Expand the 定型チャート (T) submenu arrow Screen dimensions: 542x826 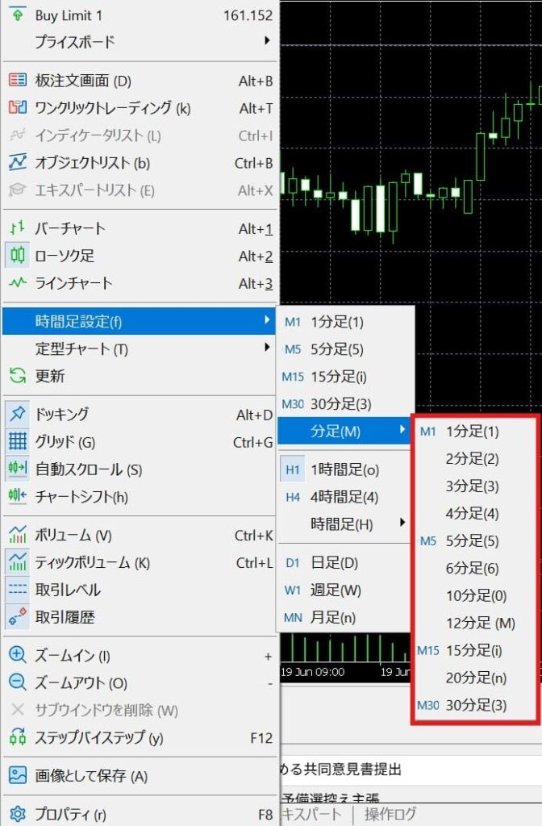pos(267,348)
